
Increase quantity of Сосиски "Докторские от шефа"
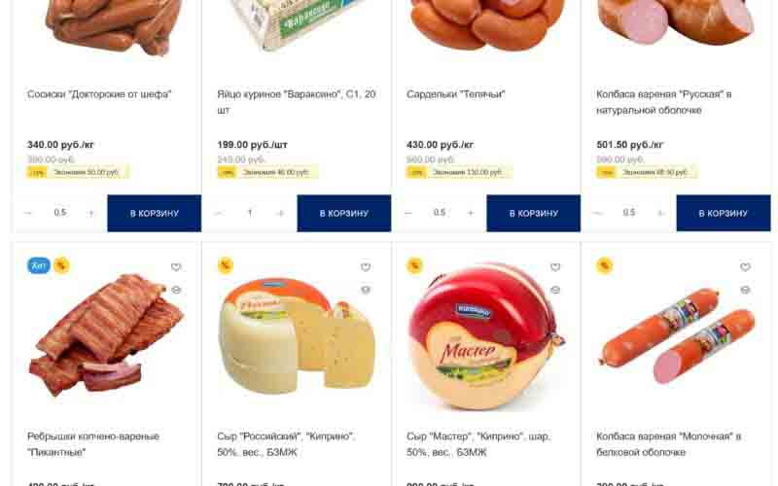tap(90, 213)
